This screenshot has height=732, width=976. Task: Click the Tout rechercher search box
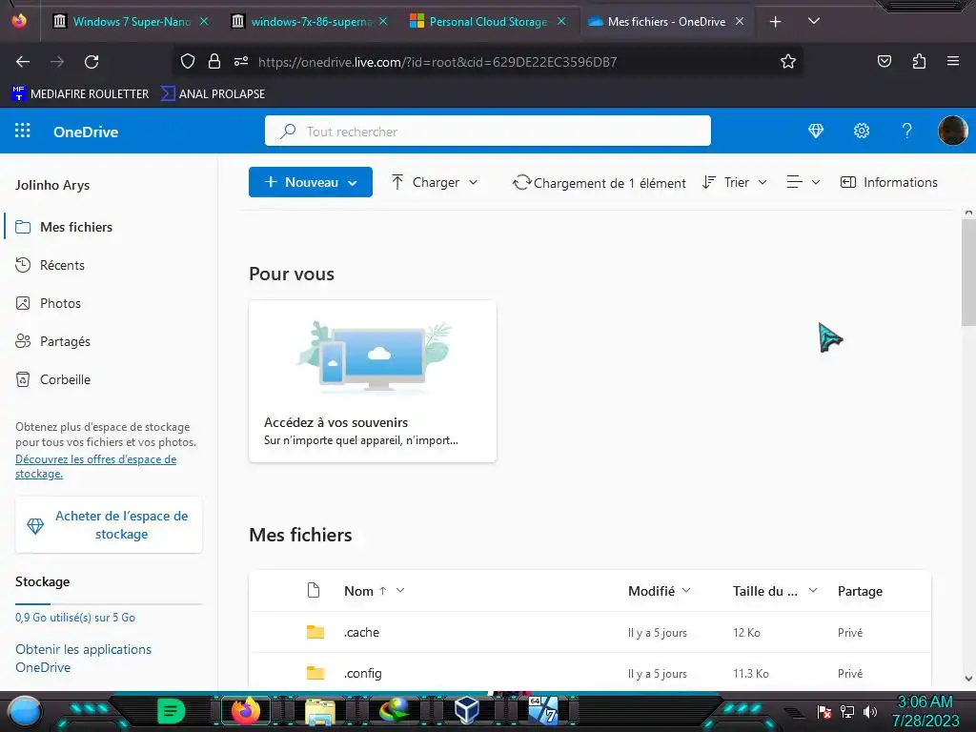point(487,131)
